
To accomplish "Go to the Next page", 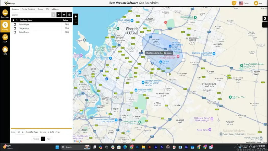I will (x=48, y=139).
